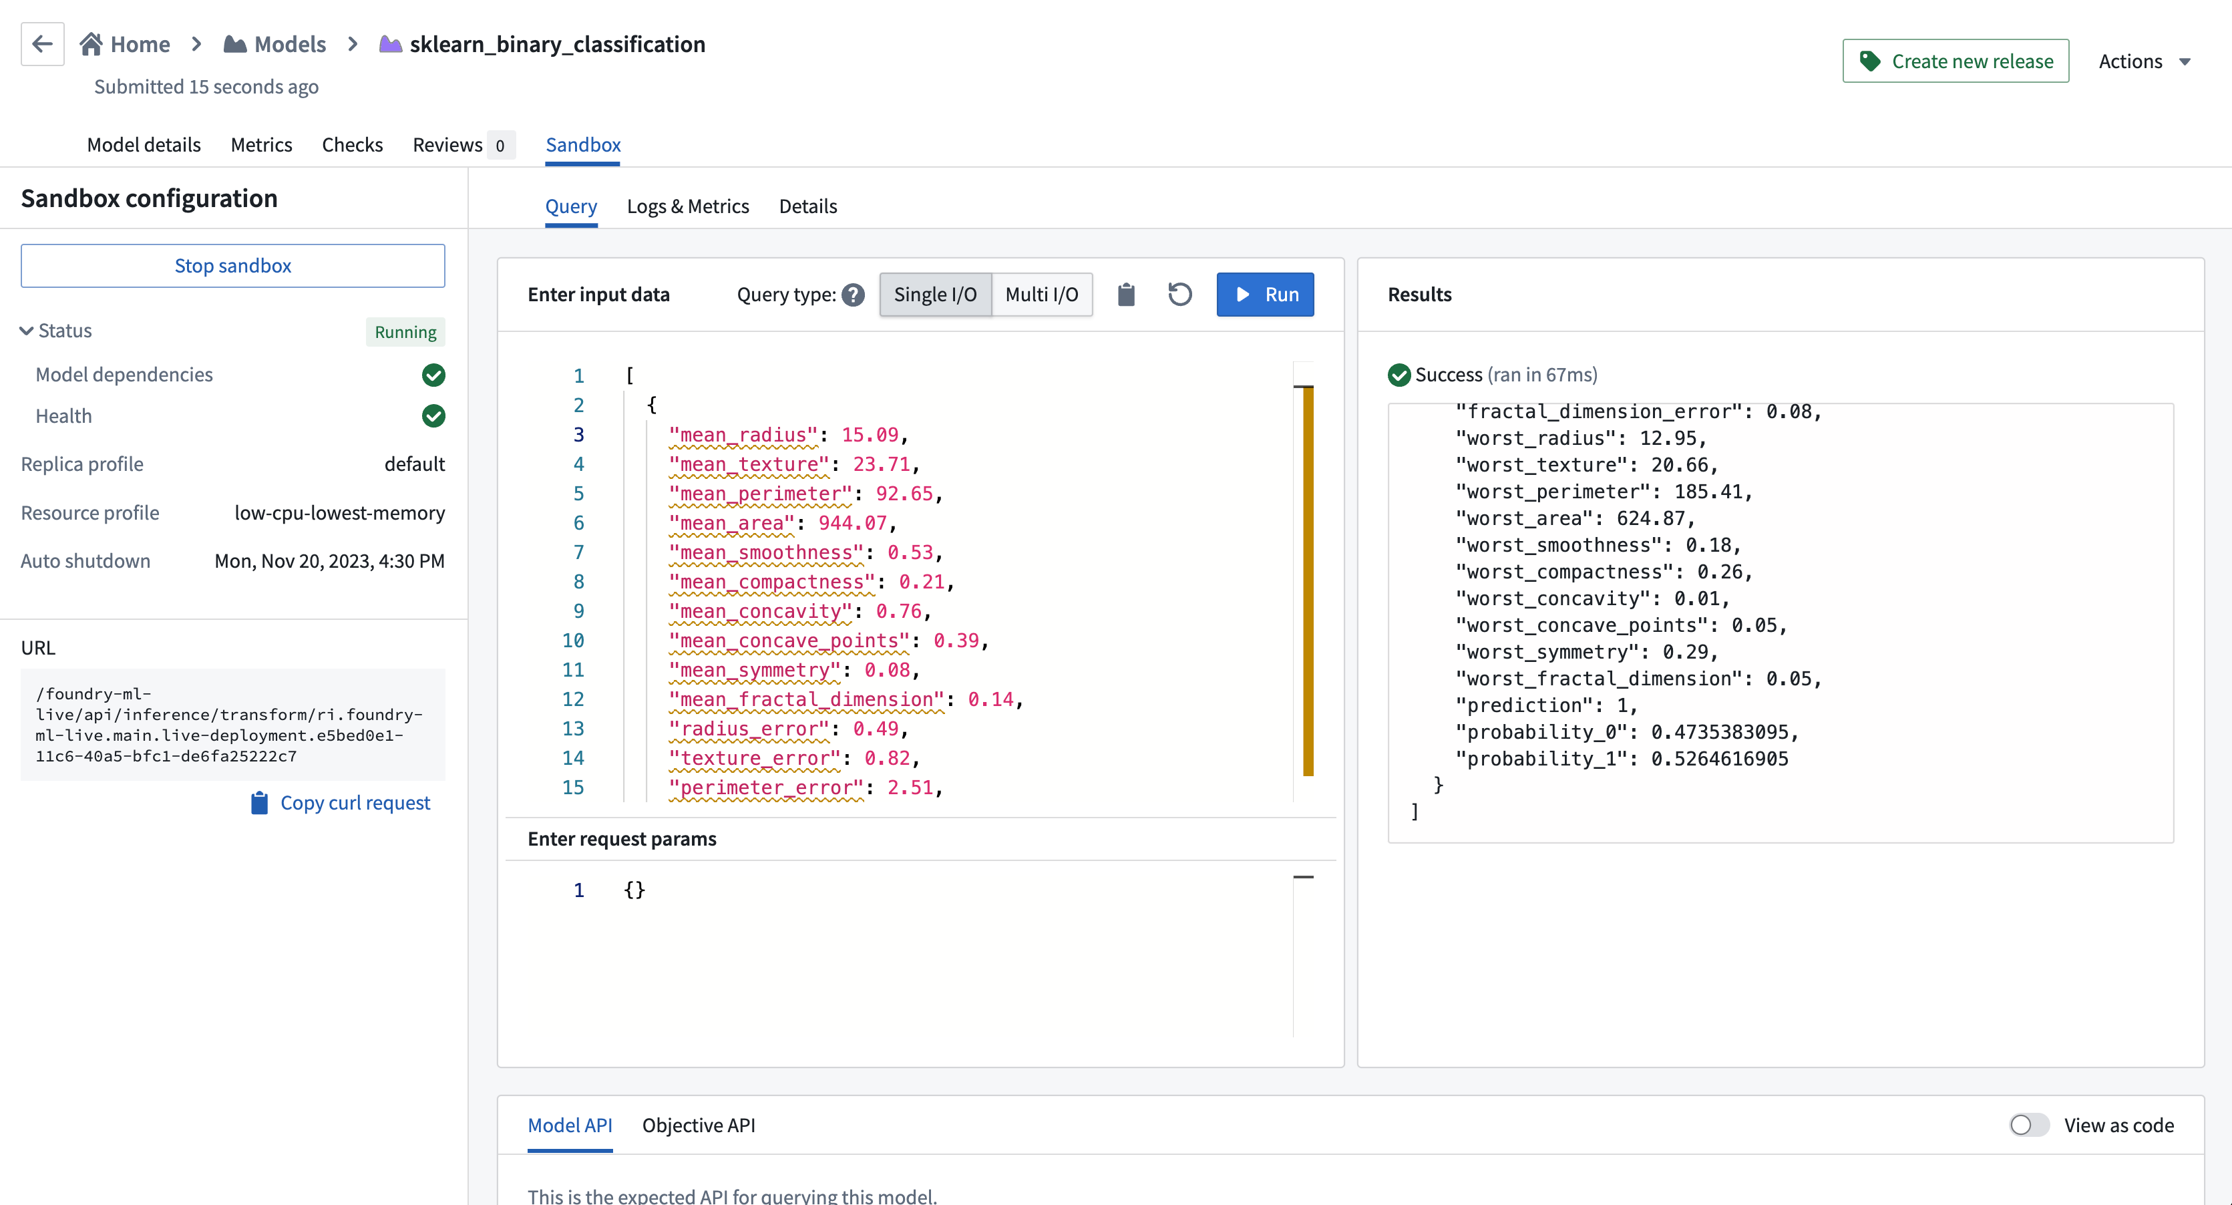Image resolution: width=2232 pixels, height=1205 pixels.
Task: Switch to the Objective API tab
Action: click(699, 1125)
